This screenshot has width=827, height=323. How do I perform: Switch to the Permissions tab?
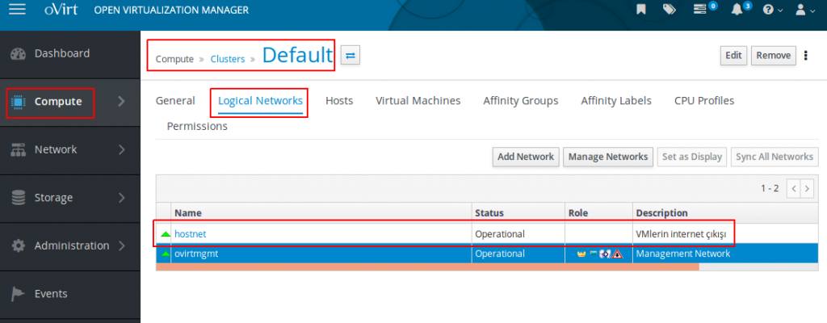point(197,126)
